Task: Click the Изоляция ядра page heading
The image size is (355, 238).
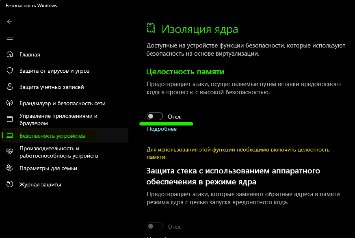Action: tap(200, 29)
